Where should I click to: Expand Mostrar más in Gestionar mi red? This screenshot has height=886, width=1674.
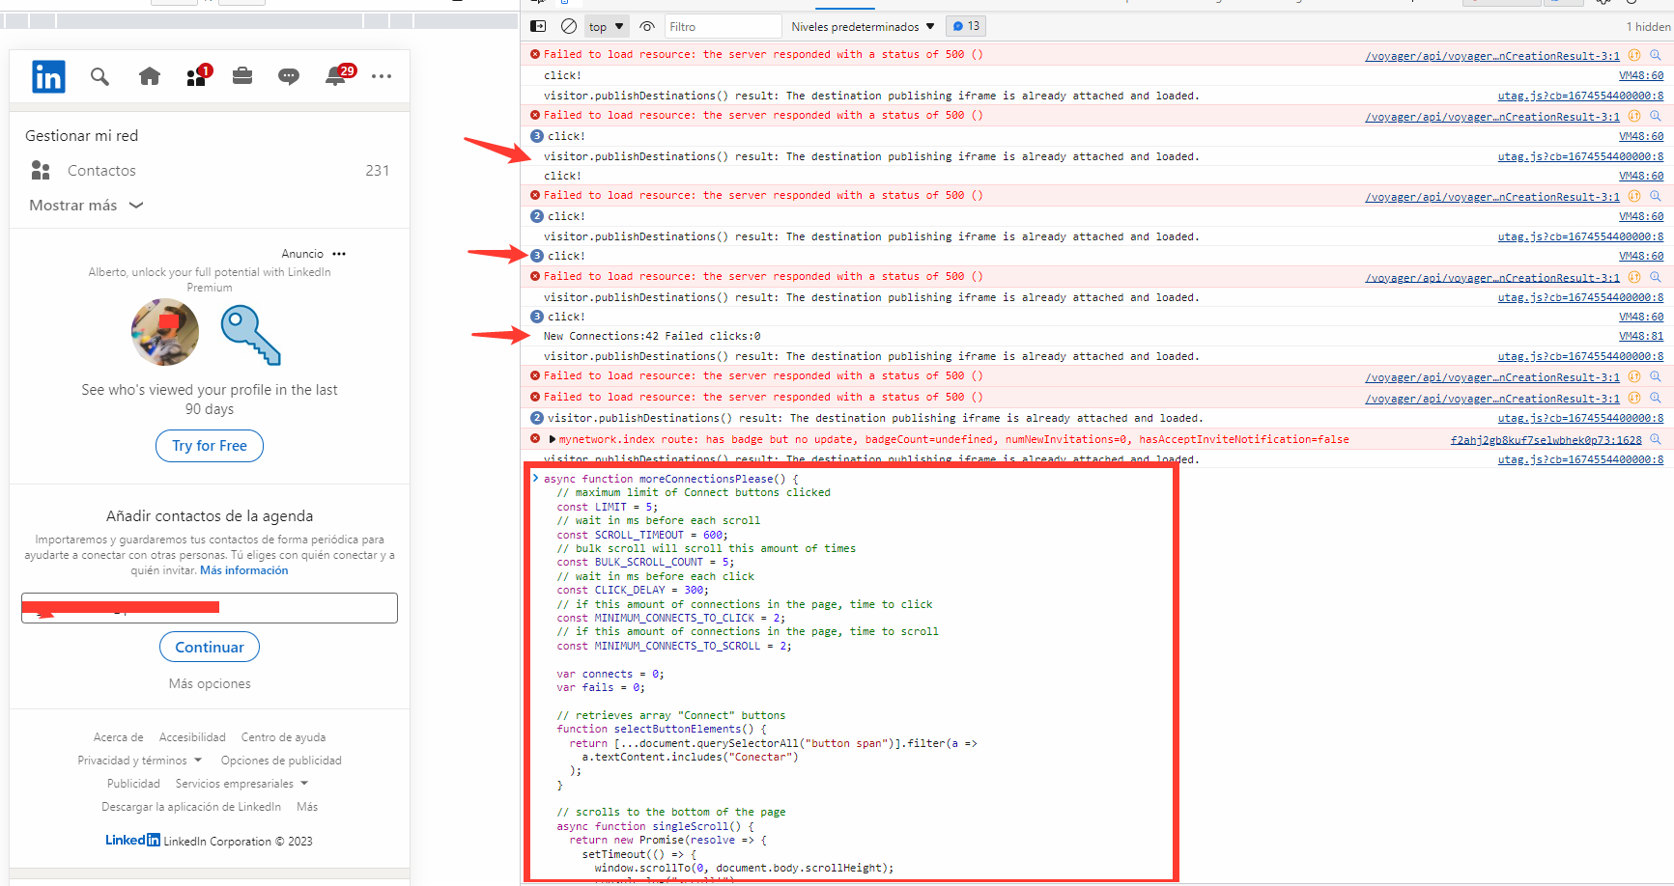[x=86, y=206]
